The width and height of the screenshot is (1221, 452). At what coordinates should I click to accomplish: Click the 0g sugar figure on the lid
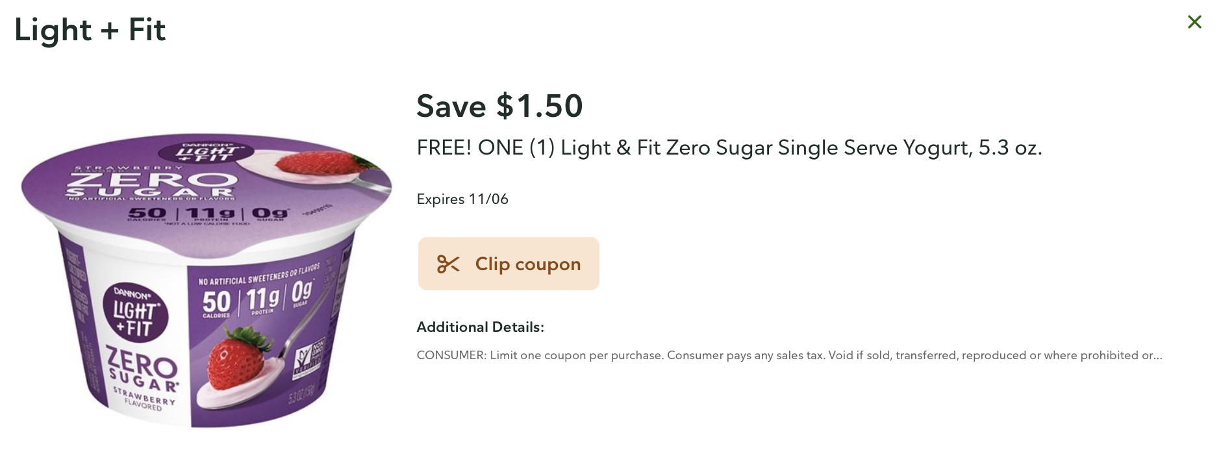[270, 214]
